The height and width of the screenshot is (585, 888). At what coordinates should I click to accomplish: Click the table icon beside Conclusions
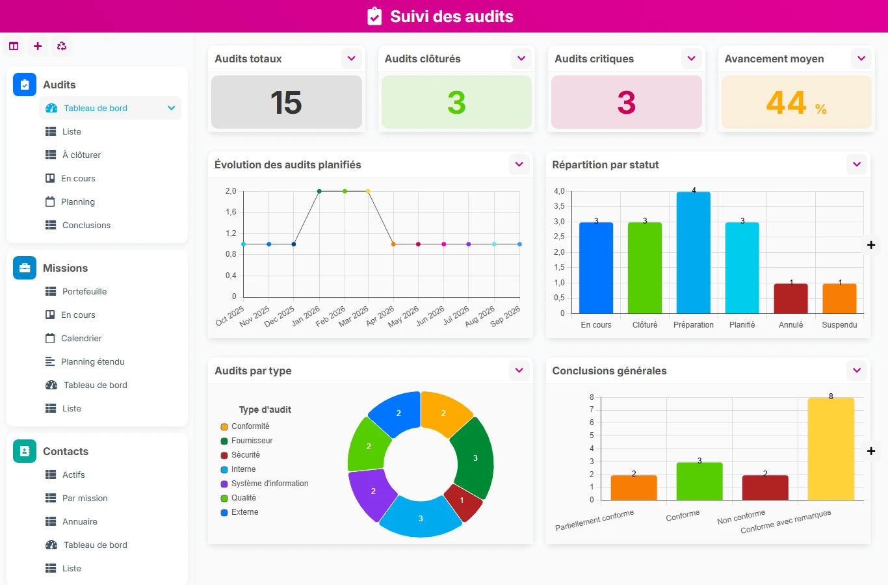[51, 225]
